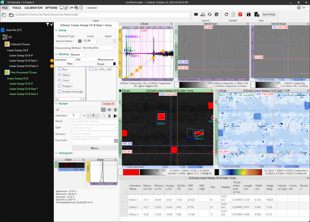Click the More... button
310x222 pixels.
click(95, 148)
